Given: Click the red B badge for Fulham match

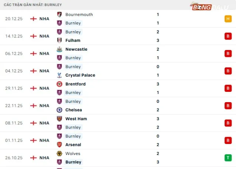Looking at the screenshot, I should [228, 36].
